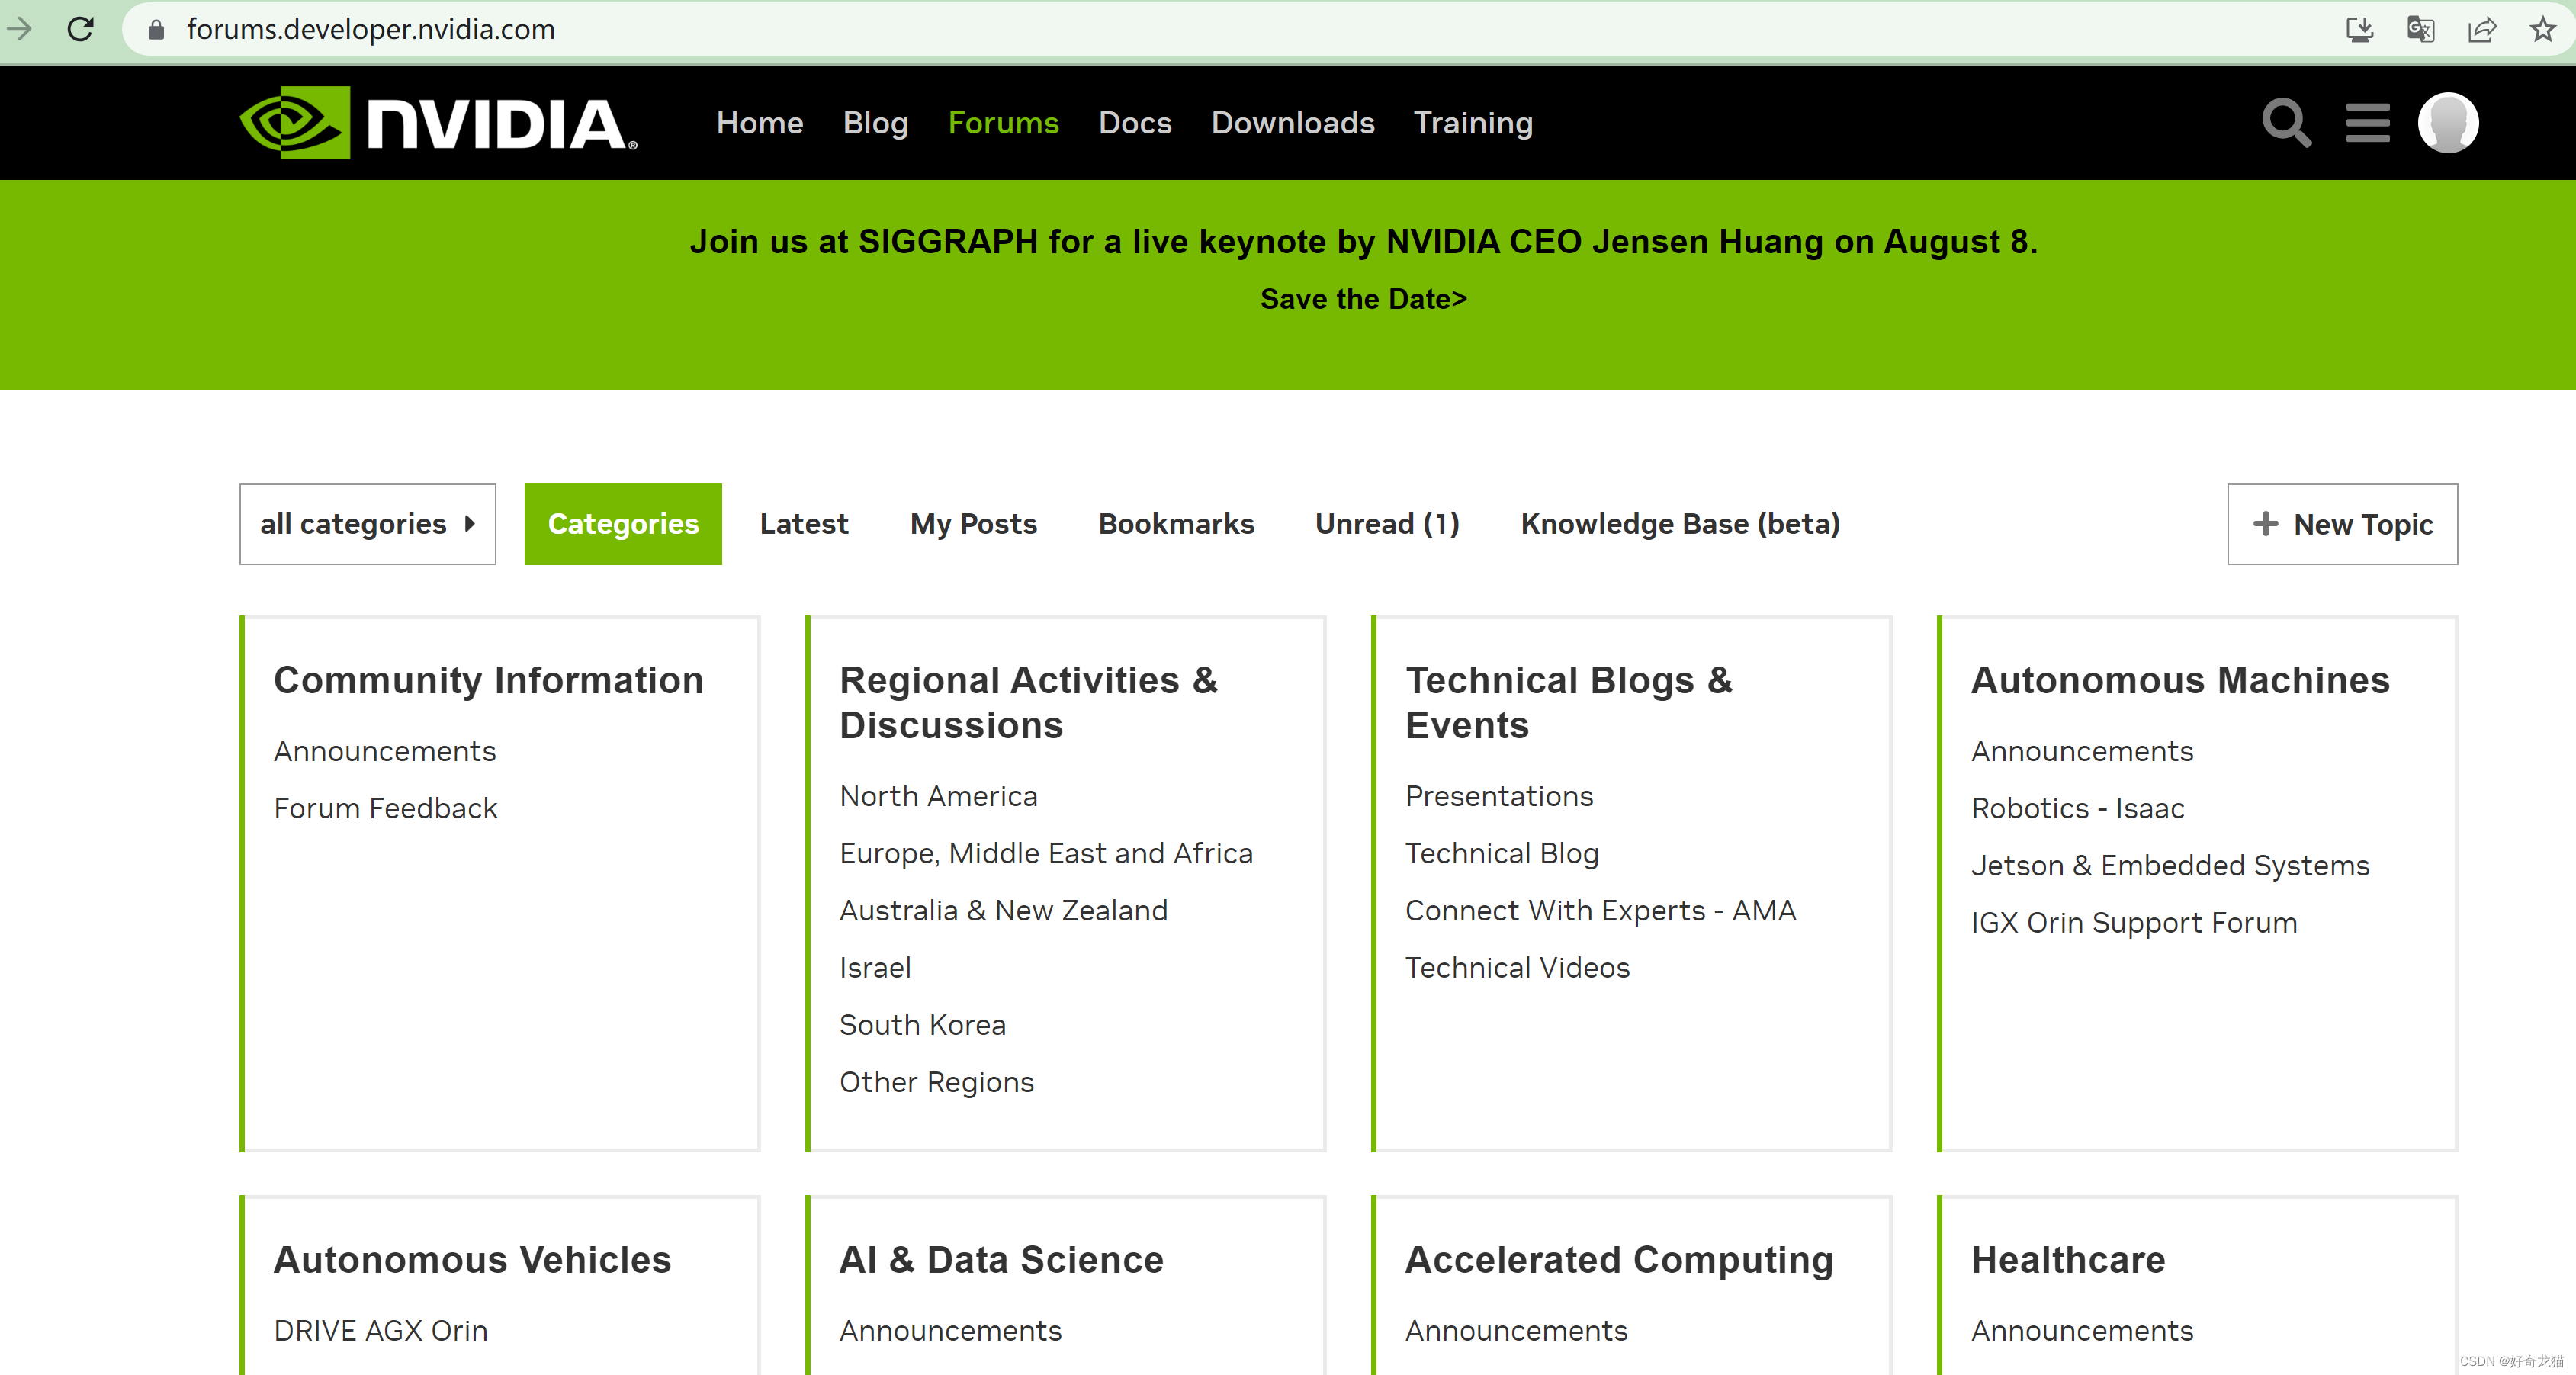Click the share page icon
The image size is (2576, 1375).
pyautogui.click(x=2481, y=29)
